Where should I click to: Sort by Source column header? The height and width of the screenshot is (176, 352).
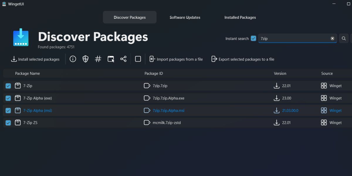coord(327,73)
